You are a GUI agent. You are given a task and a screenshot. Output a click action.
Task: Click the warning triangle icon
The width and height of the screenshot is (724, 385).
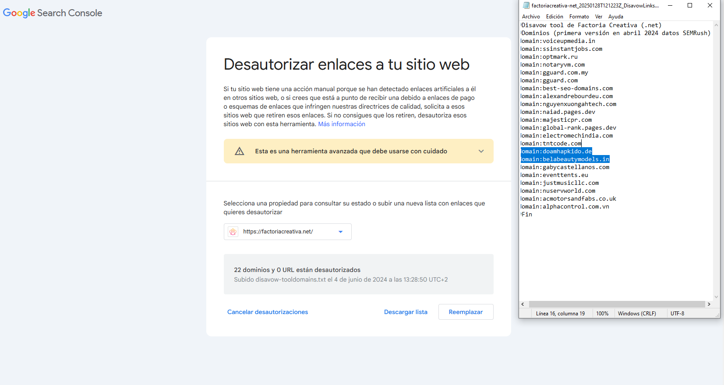(239, 151)
